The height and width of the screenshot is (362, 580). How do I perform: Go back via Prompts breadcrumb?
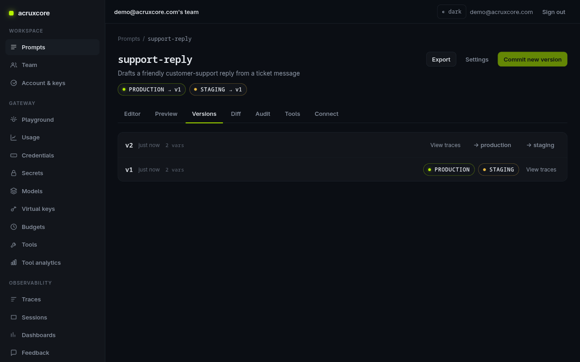[129, 39]
